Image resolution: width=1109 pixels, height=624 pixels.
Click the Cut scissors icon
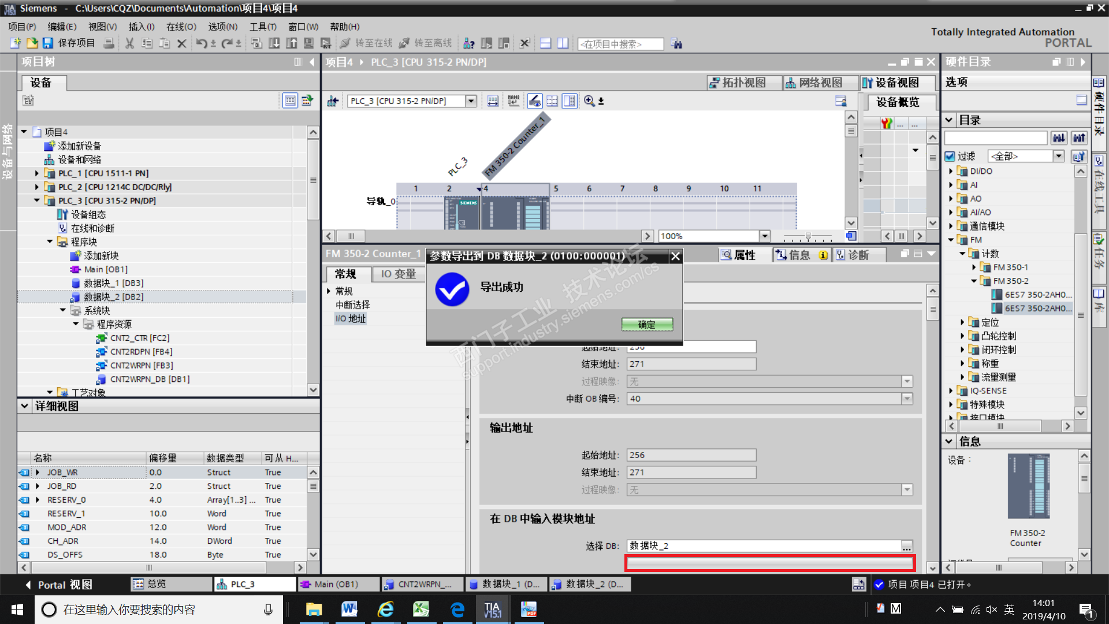[x=129, y=43]
